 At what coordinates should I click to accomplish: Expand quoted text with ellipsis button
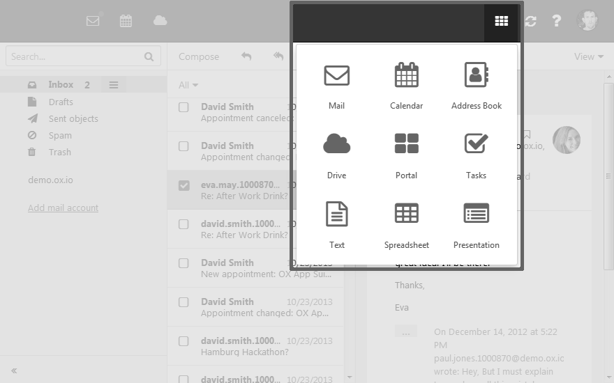pos(405,331)
